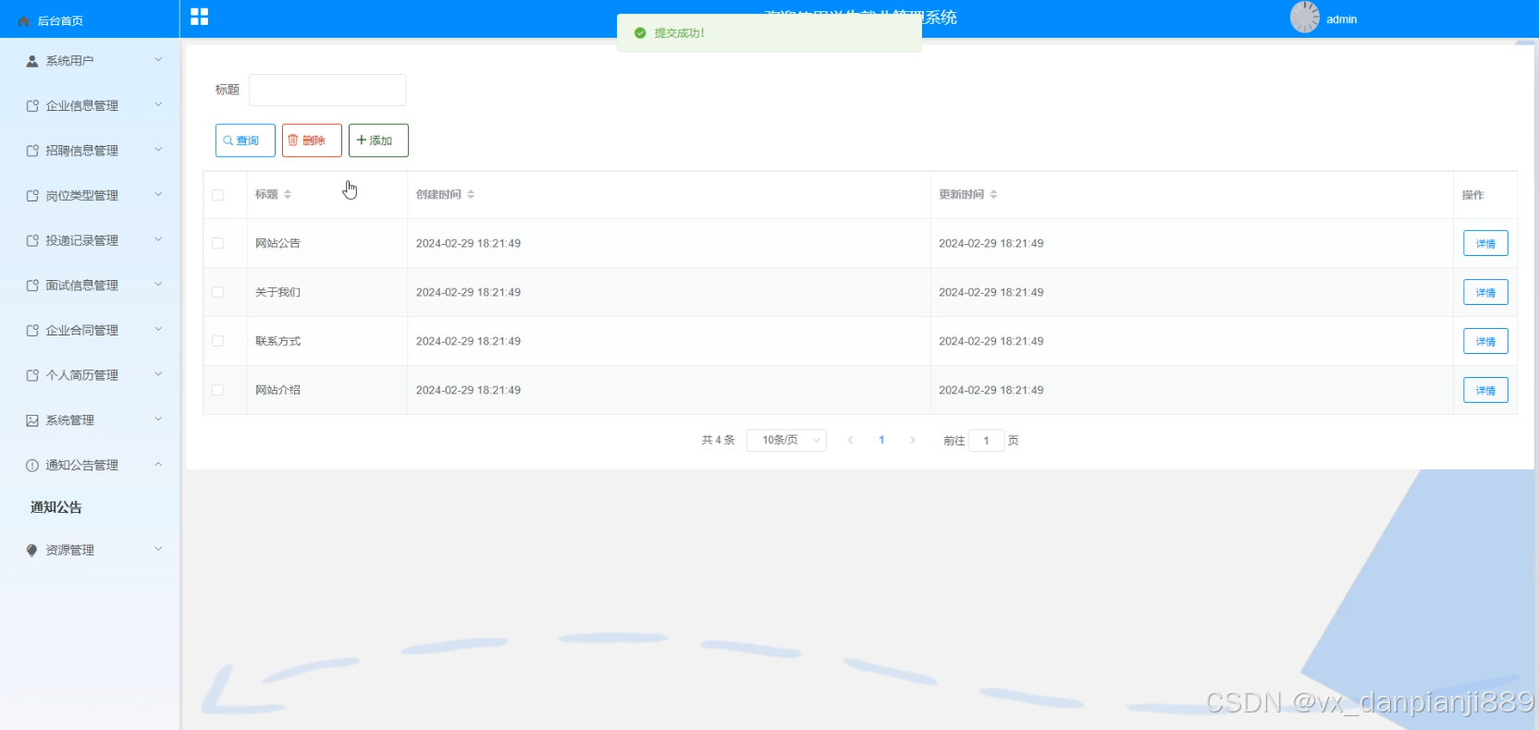The image size is (1539, 730).
Task: Expand 投递记录管理 menu chevron
Action: click(158, 239)
